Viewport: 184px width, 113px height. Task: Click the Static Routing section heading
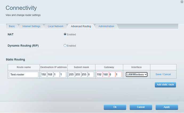(x=15, y=60)
